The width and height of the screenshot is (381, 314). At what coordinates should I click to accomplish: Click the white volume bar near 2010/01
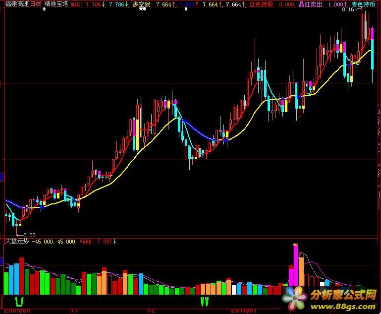pyautogui.click(x=234, y=290)
